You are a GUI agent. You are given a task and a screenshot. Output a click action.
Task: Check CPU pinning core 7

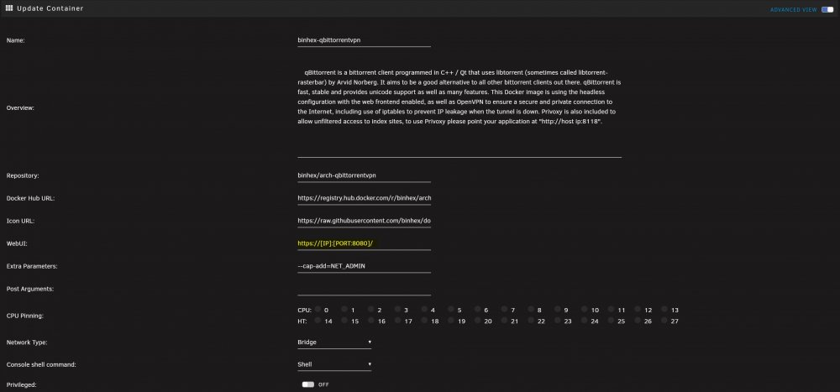coord(505,310)
